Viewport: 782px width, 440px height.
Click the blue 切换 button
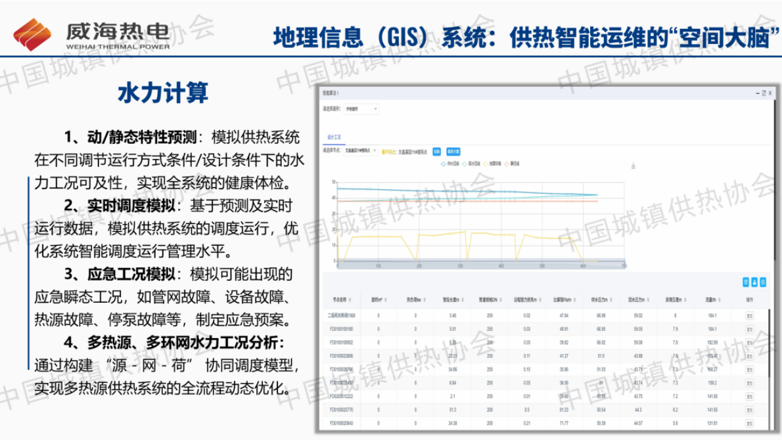436,152
